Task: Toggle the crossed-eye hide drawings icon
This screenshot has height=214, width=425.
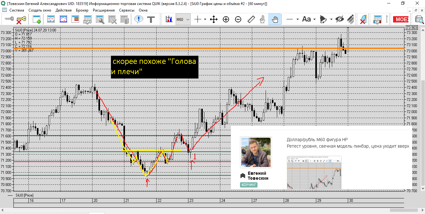Action: coord(340,19)
